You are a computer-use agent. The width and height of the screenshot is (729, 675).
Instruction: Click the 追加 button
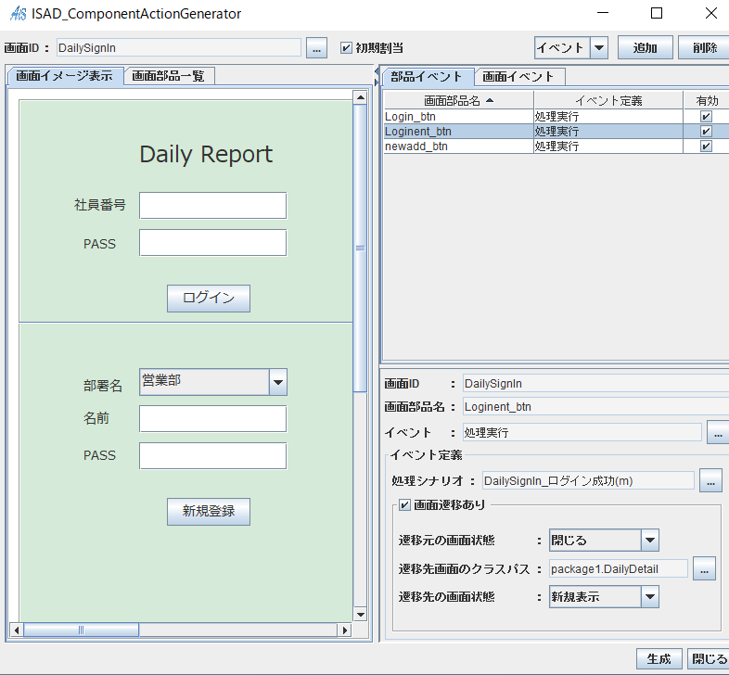click(645, 48)
